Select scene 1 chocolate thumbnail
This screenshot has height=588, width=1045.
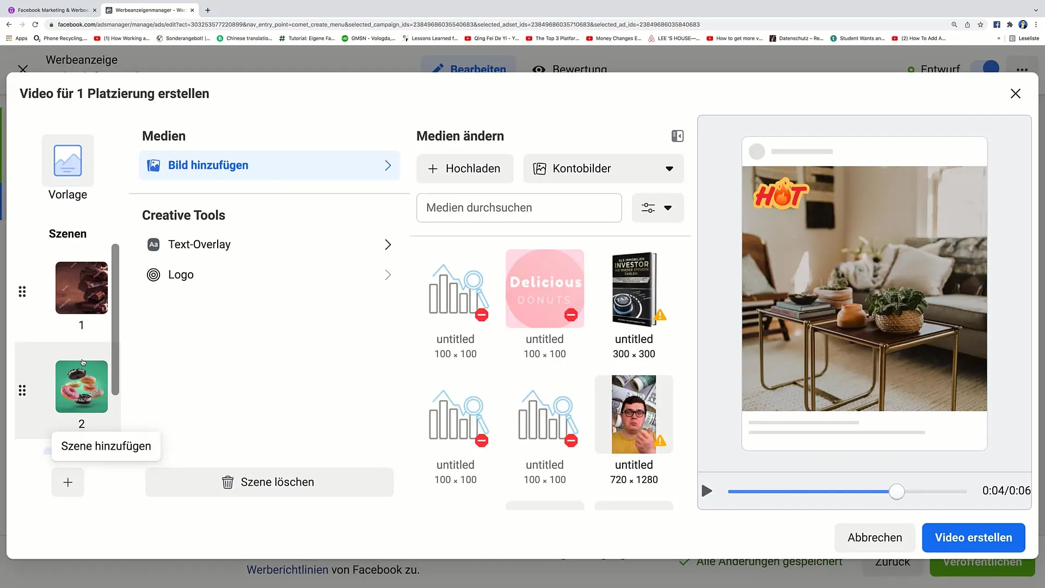[x=82, y=287]
